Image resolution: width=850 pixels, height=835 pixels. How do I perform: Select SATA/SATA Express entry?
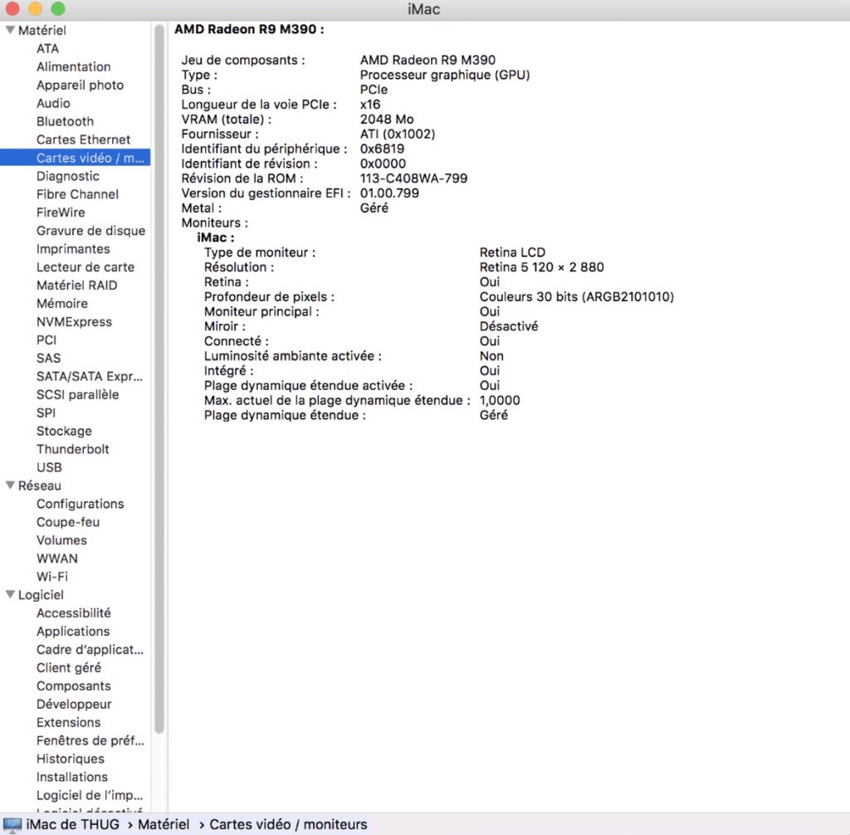(90, 376)
